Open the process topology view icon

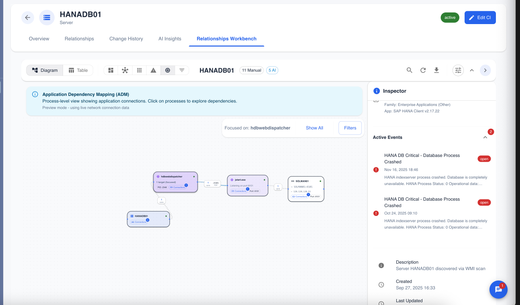point(125,70)
